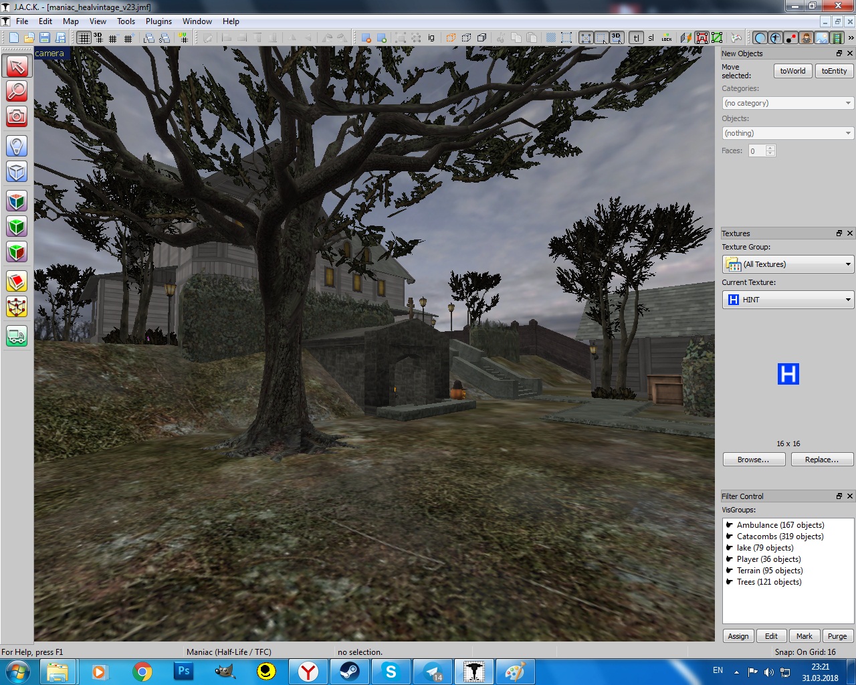Open the Categories dropdown
The height and width of the screenshot is (685, 856).
coord(788,103)
